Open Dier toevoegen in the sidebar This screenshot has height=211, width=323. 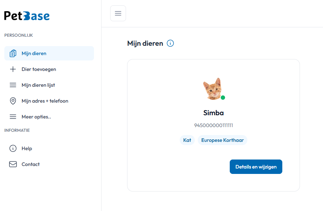[39, 69]
